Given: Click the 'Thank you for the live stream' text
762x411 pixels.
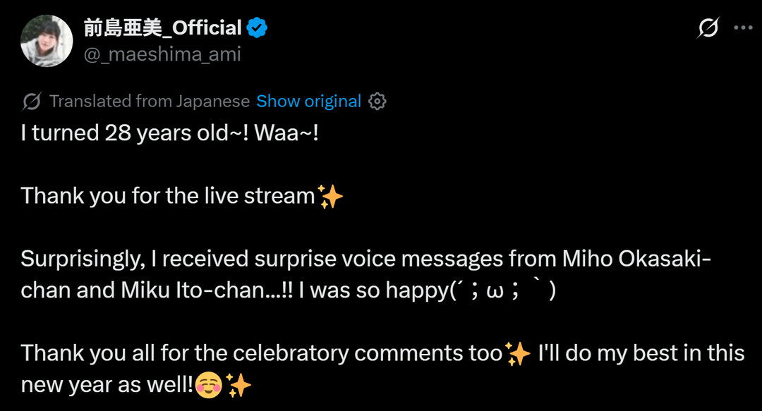Looking at the screenshot, I should point(167,196).
